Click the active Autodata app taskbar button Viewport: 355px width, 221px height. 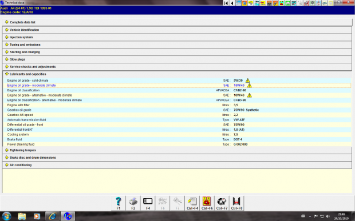pos(68,216)
